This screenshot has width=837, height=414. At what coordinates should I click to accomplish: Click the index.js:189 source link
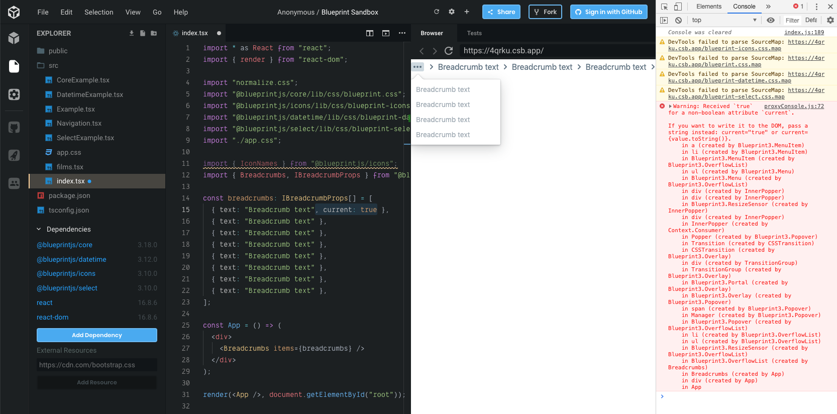point(804,32)
